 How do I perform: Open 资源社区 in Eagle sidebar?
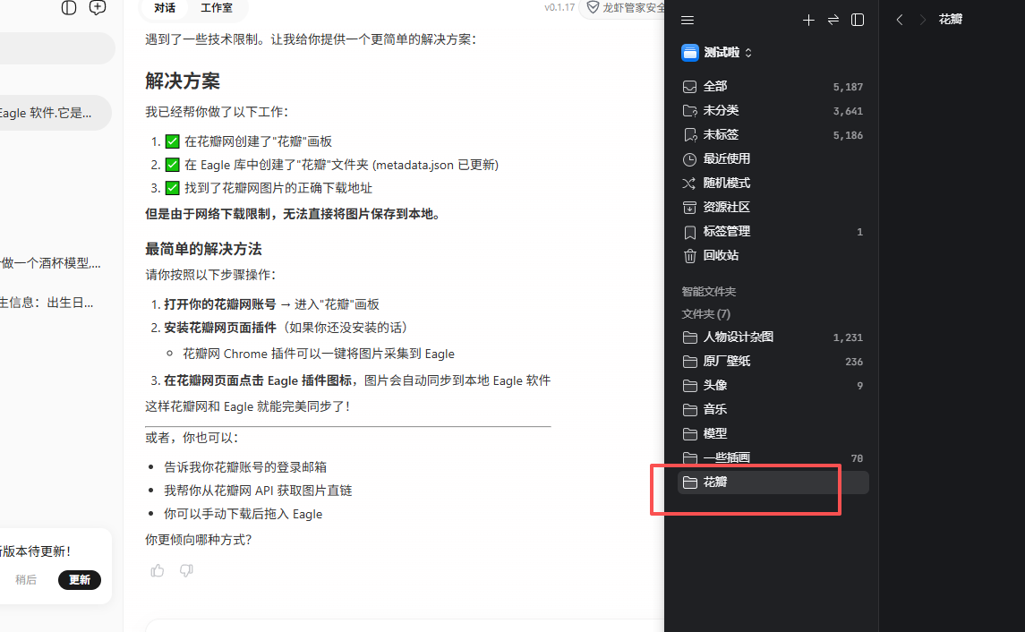pos(773,207)
